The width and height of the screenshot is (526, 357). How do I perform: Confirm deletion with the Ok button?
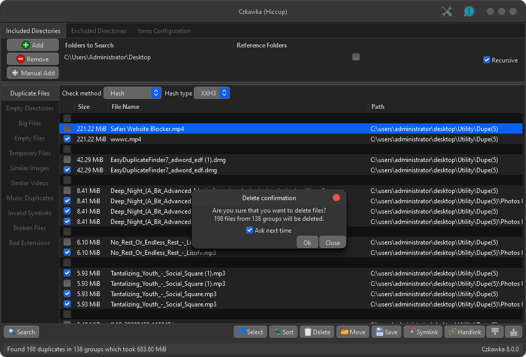(x=307, y=242)
